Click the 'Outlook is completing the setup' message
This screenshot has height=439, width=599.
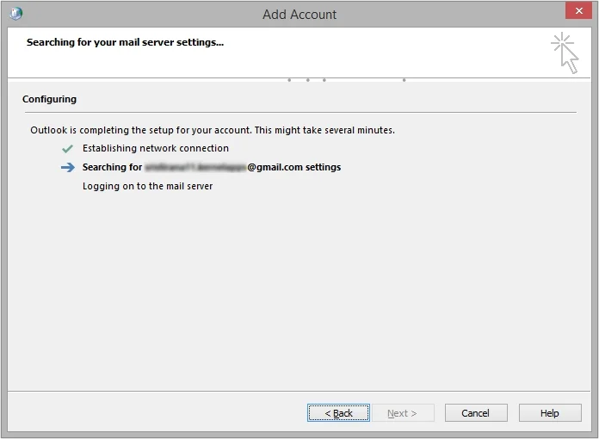click(x=212, y=130)
